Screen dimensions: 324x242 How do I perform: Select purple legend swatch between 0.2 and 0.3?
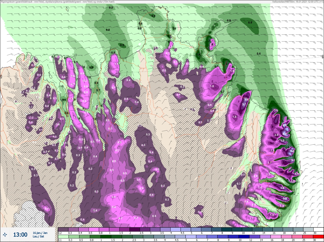click(x=63, y=229)
